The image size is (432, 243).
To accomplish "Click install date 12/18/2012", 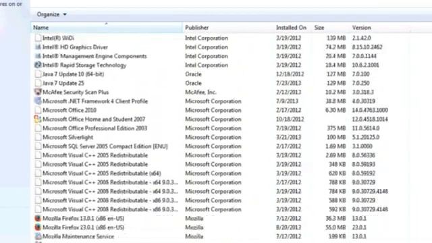I will [x=290, y=74].
